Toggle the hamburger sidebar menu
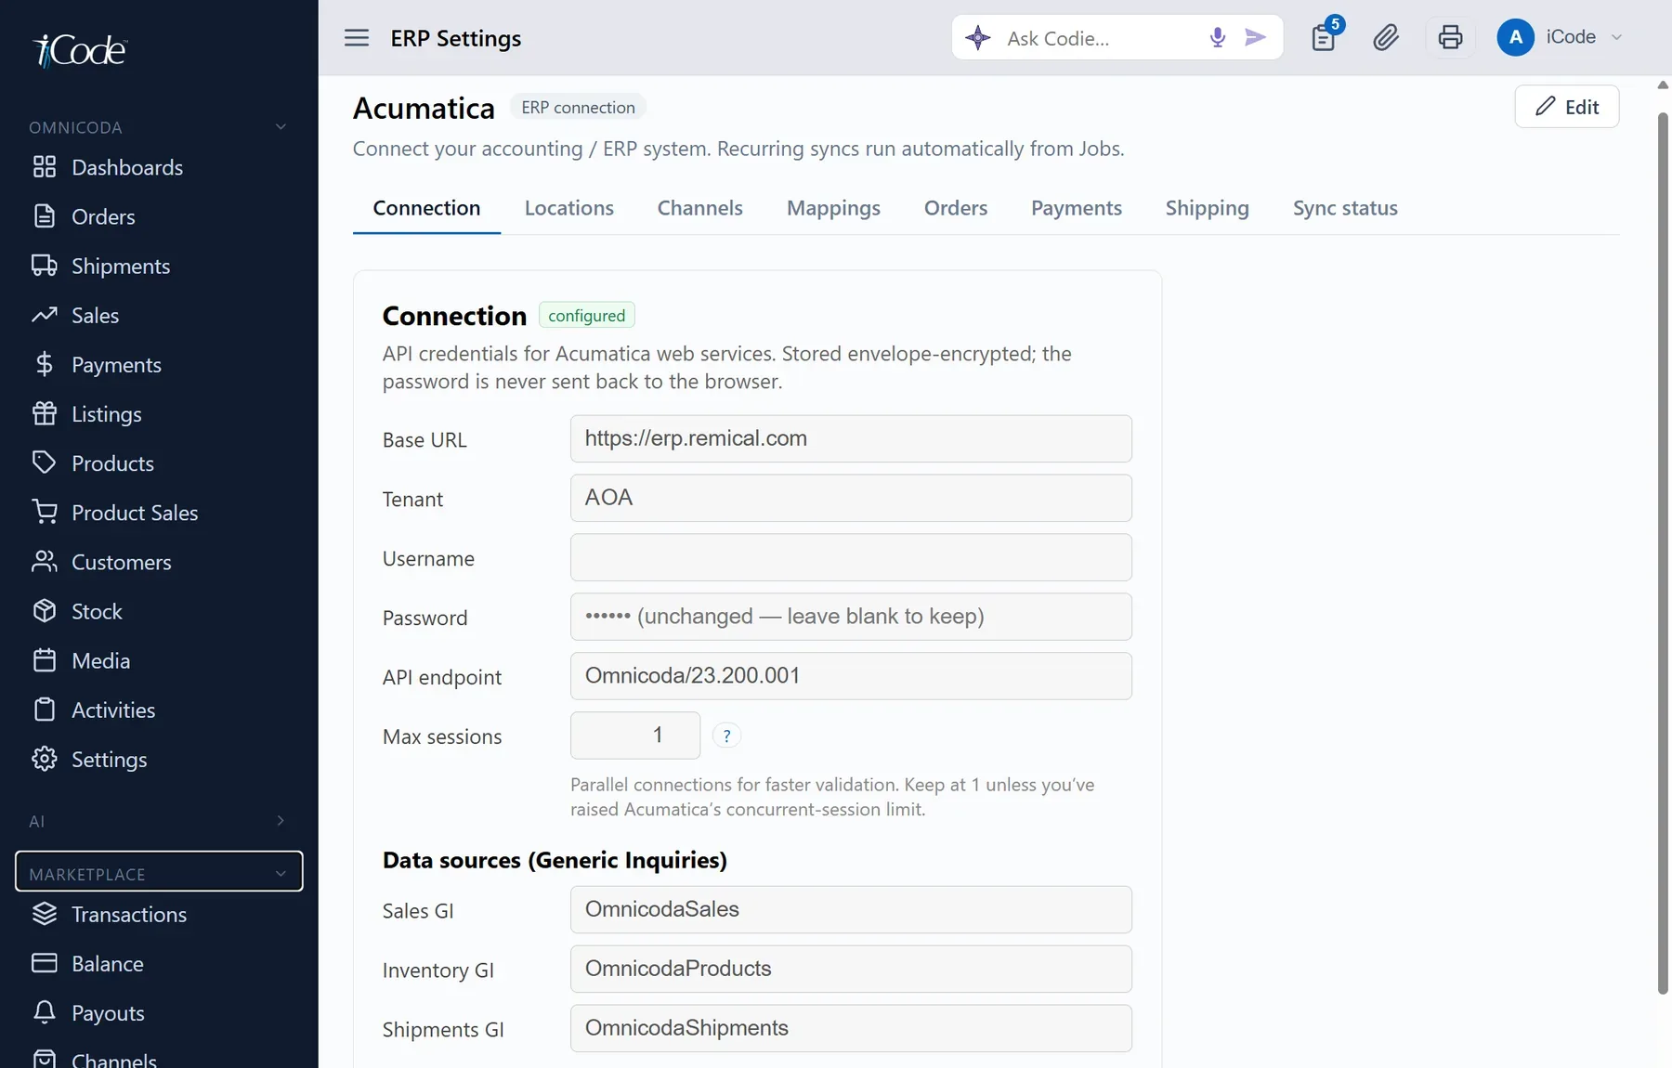 (357, 38)
